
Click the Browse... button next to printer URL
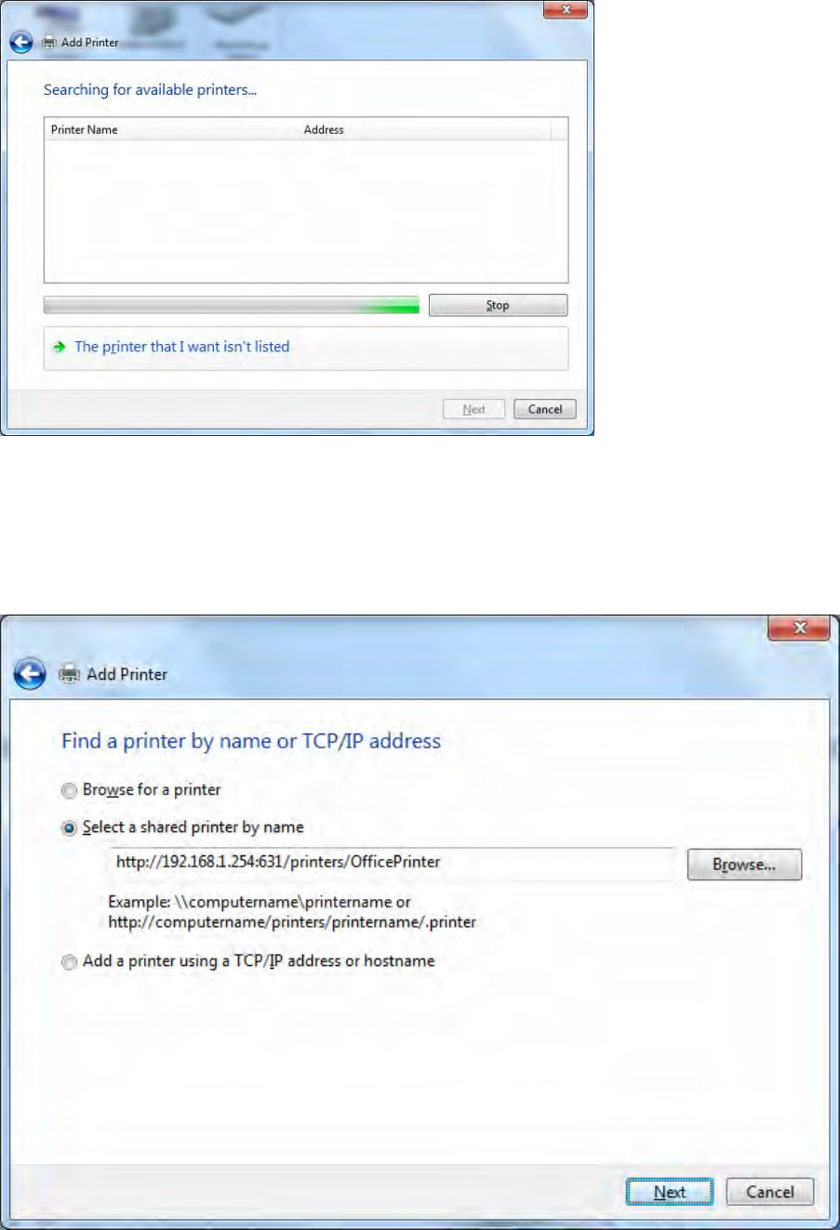pyautogui.click(x=744, y=865)
